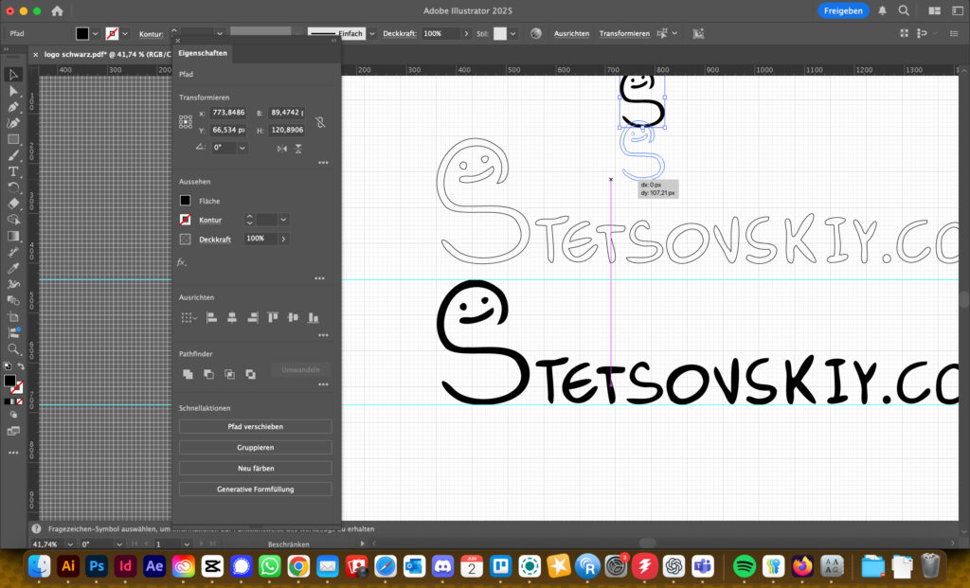Image resolution: width=970 pixels, height=588 pixels.
Task: Toggle drawing mode icon in left toolbar
Action: [x=13, y=415]
